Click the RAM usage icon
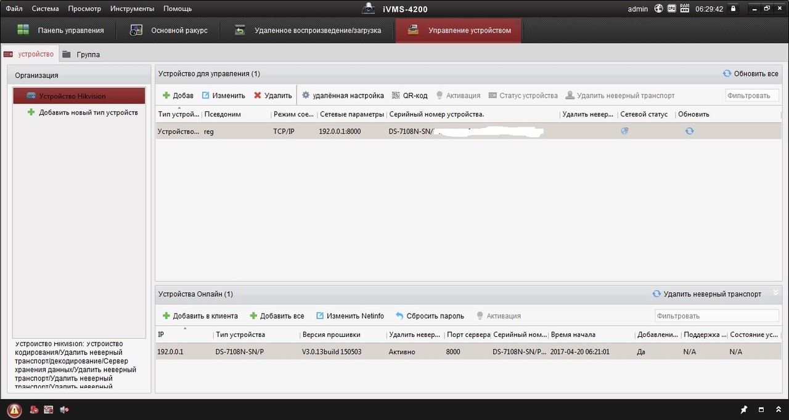Screen dimensions: 789x420 pyautogui.click(x=685, y=9)
